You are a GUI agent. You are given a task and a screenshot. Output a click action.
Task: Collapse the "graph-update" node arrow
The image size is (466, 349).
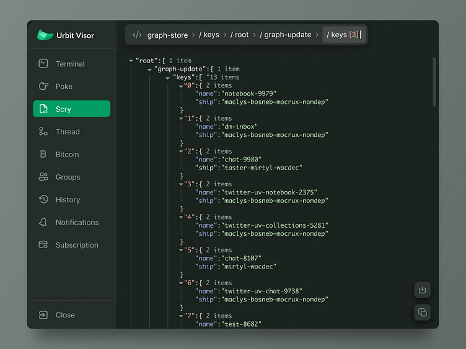click(150, 69)
